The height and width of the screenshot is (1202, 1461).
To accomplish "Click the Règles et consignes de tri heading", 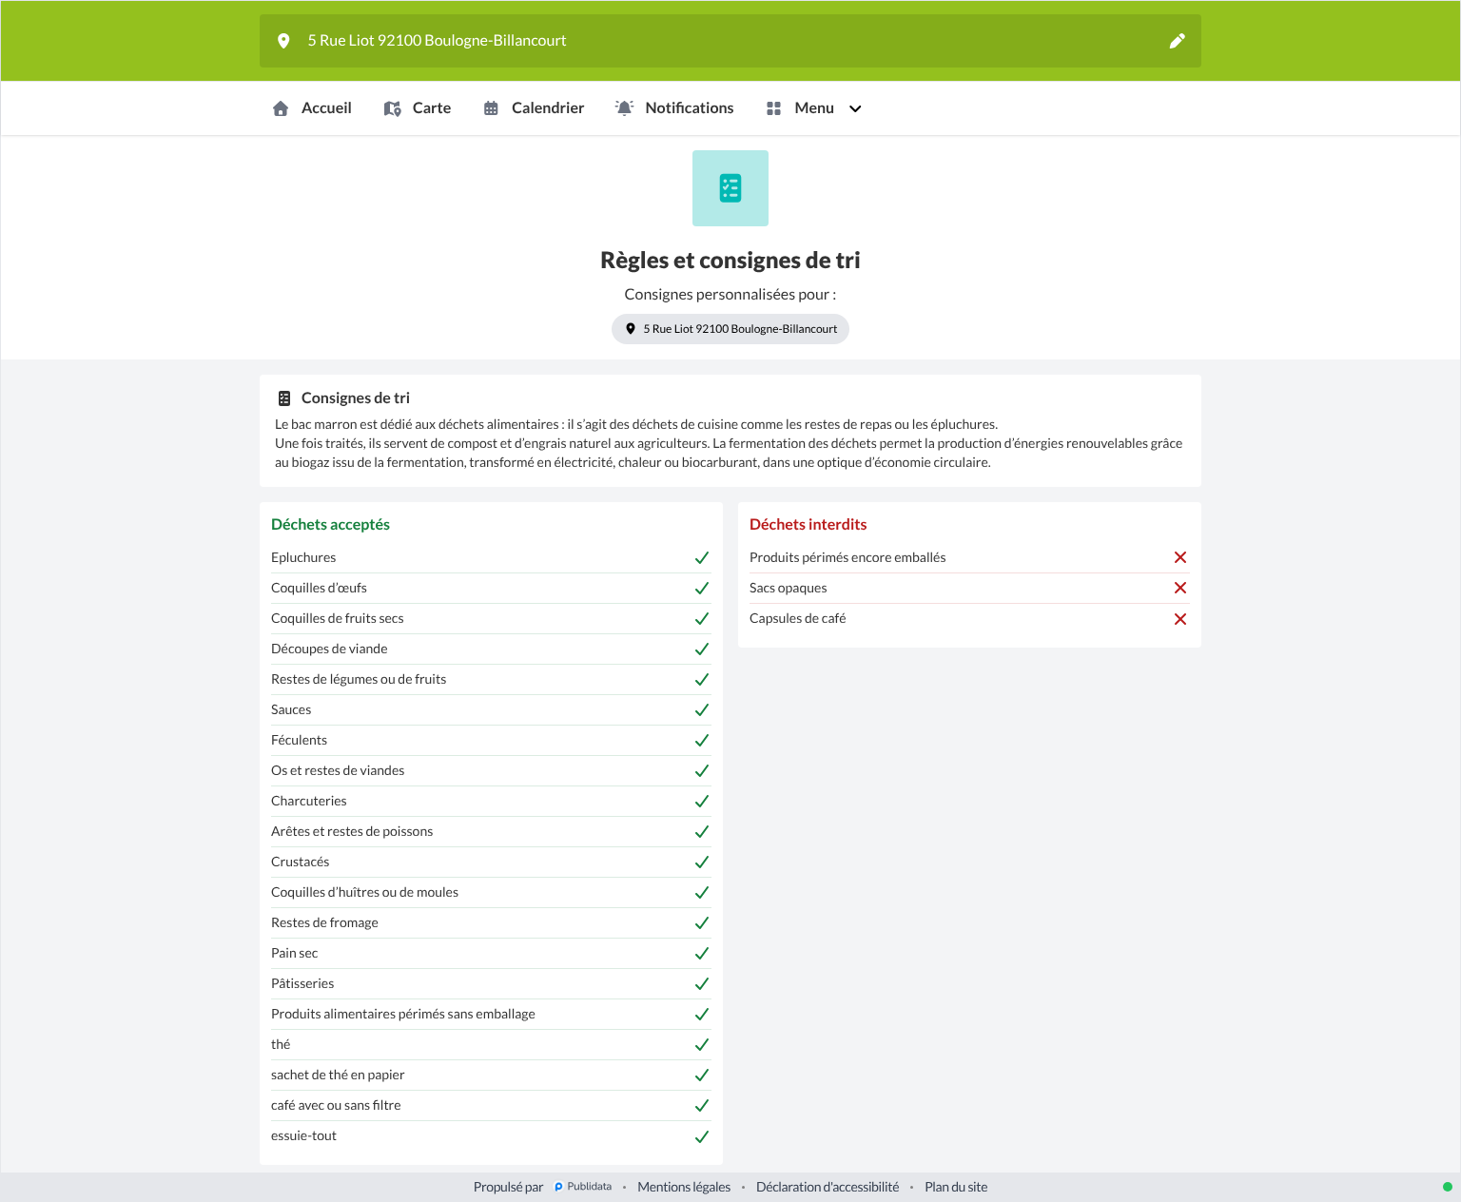I will [730, 261].
